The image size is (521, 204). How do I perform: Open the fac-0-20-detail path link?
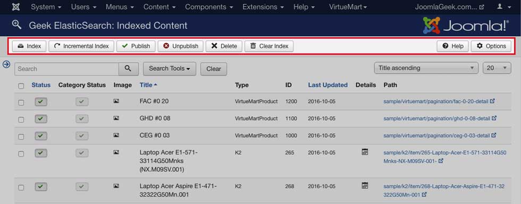(436, 101)
